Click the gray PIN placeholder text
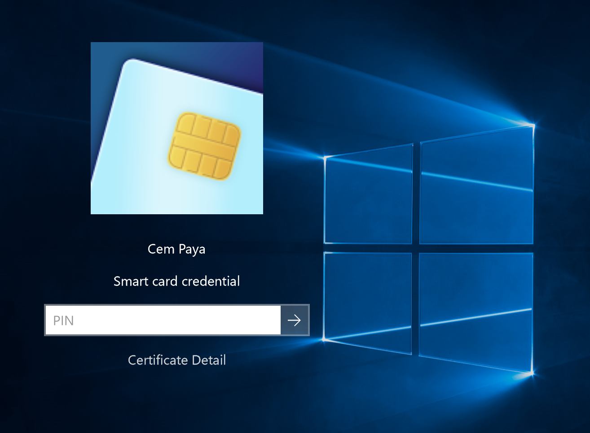The height and width of the screenshot is (433, 590). click(63, 320)
